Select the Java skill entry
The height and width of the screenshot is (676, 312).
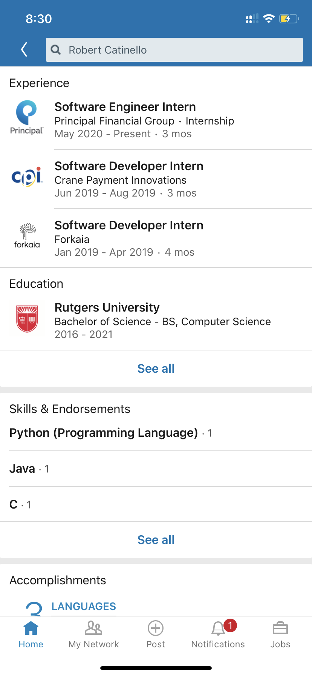pos(23,469)
